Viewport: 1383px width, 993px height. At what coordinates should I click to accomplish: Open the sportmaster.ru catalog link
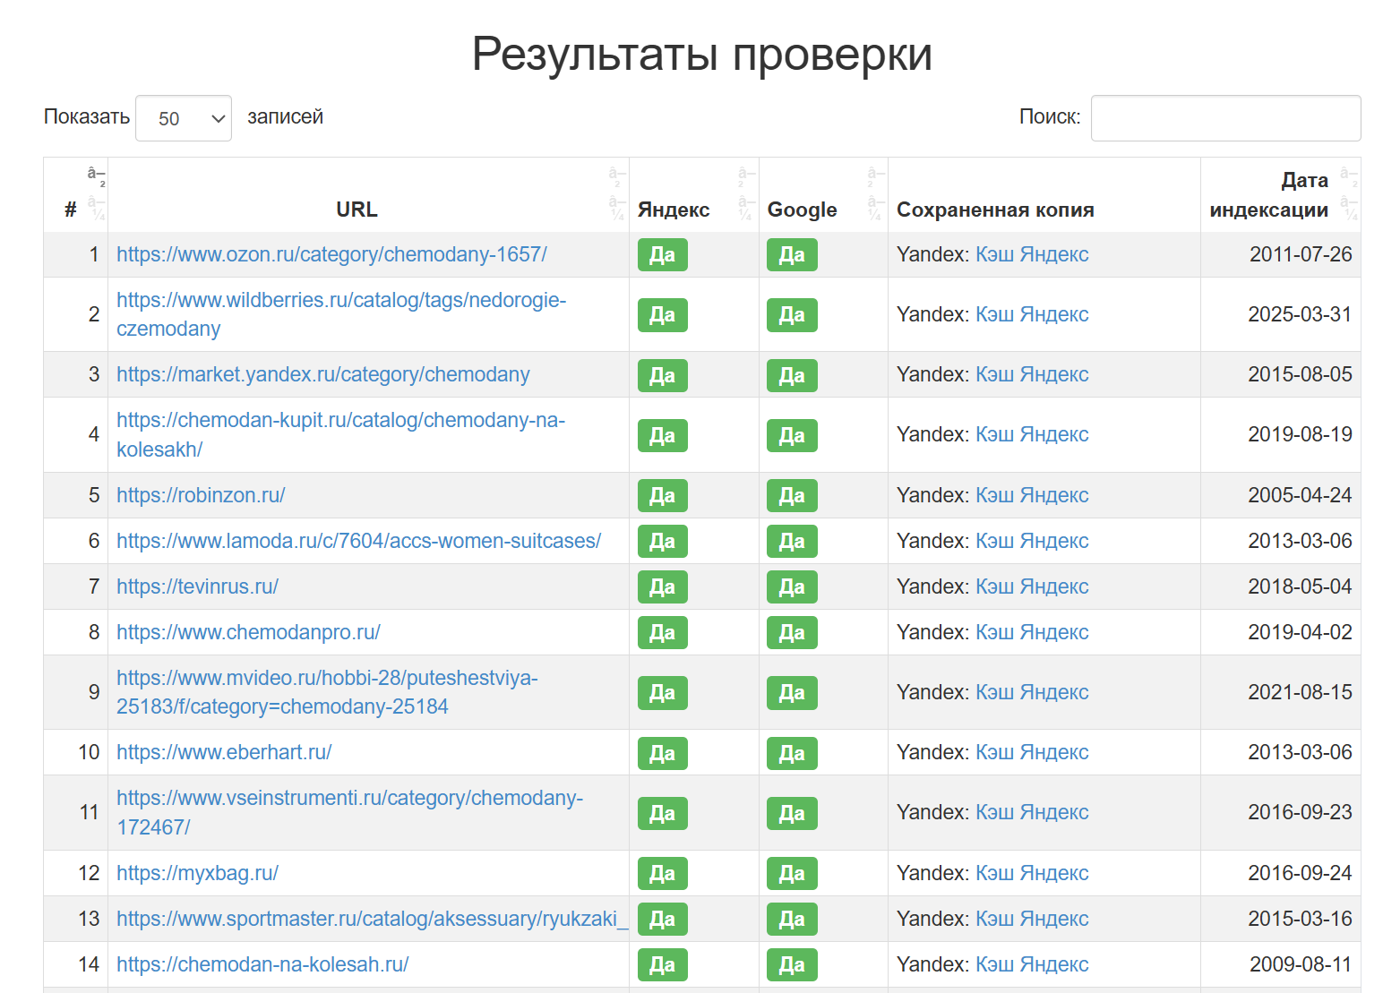click(373, 919)
